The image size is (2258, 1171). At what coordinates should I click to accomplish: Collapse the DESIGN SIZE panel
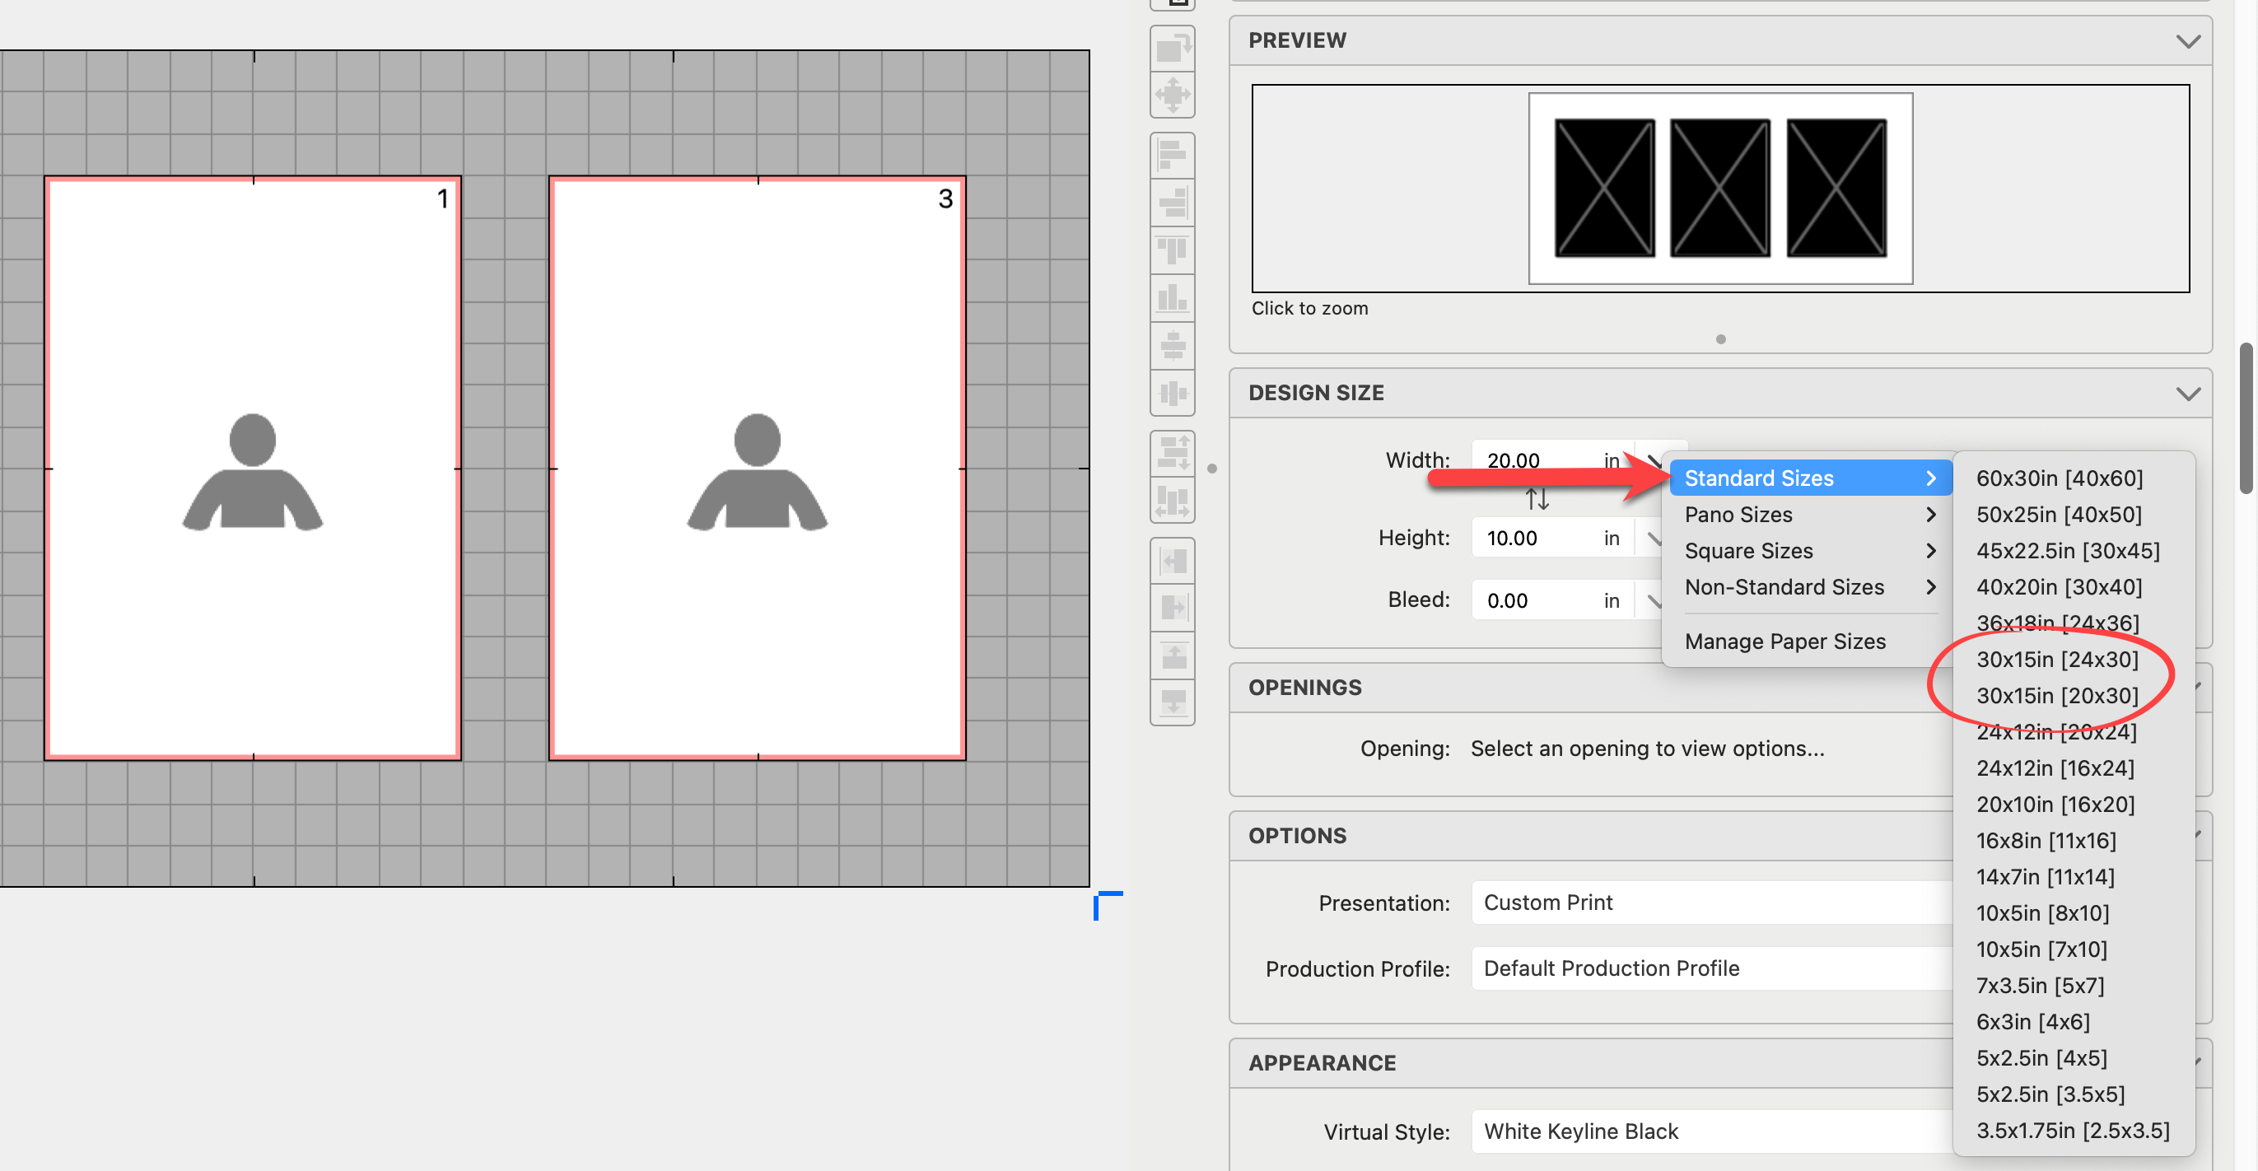tap(2187, 394)
